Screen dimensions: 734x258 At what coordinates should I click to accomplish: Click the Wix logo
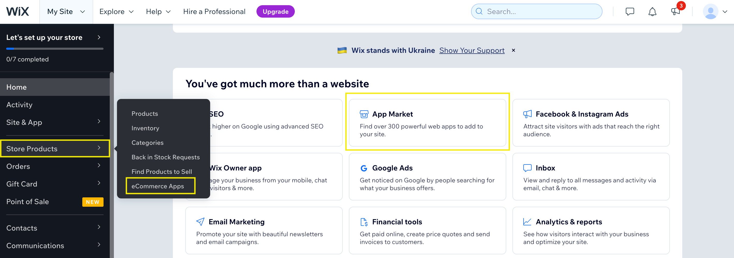pos(18,12)
